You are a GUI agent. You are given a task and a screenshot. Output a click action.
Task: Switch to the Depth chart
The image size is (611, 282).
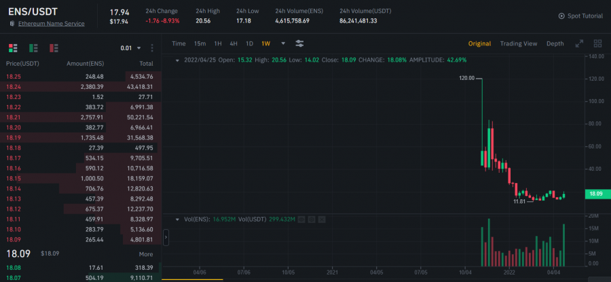(x=555, y=43)
